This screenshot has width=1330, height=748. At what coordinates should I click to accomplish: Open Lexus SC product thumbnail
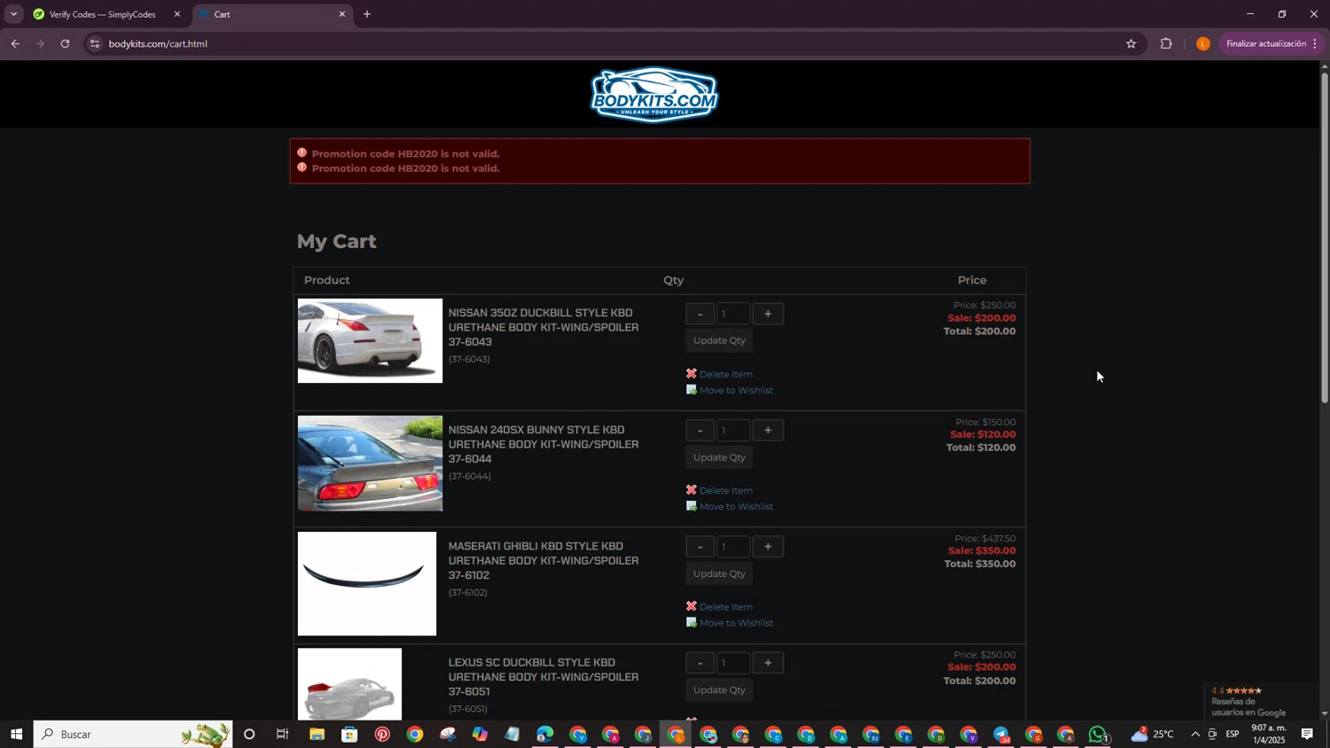pyautogui.click(x=349, y=683)
